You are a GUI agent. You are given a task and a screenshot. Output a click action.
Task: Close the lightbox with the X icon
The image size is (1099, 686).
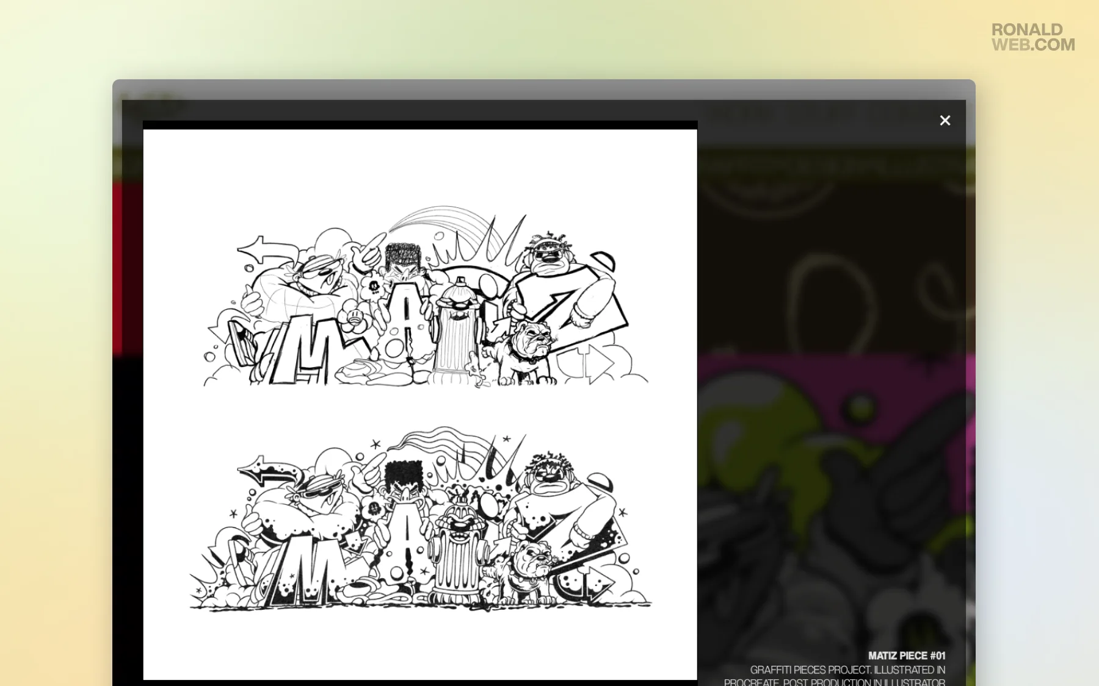point(945,120)
